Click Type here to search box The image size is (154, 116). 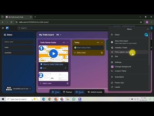pos(23,99)
